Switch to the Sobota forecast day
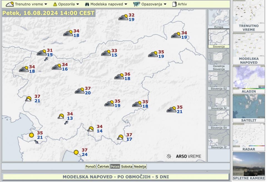Screen dimensions: 267x182 point(127,166)
